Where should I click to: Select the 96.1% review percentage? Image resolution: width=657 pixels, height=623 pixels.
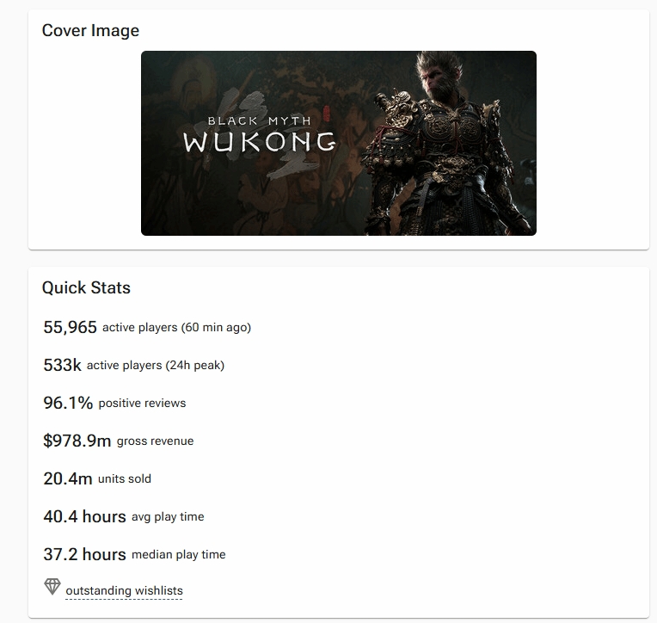68,403
